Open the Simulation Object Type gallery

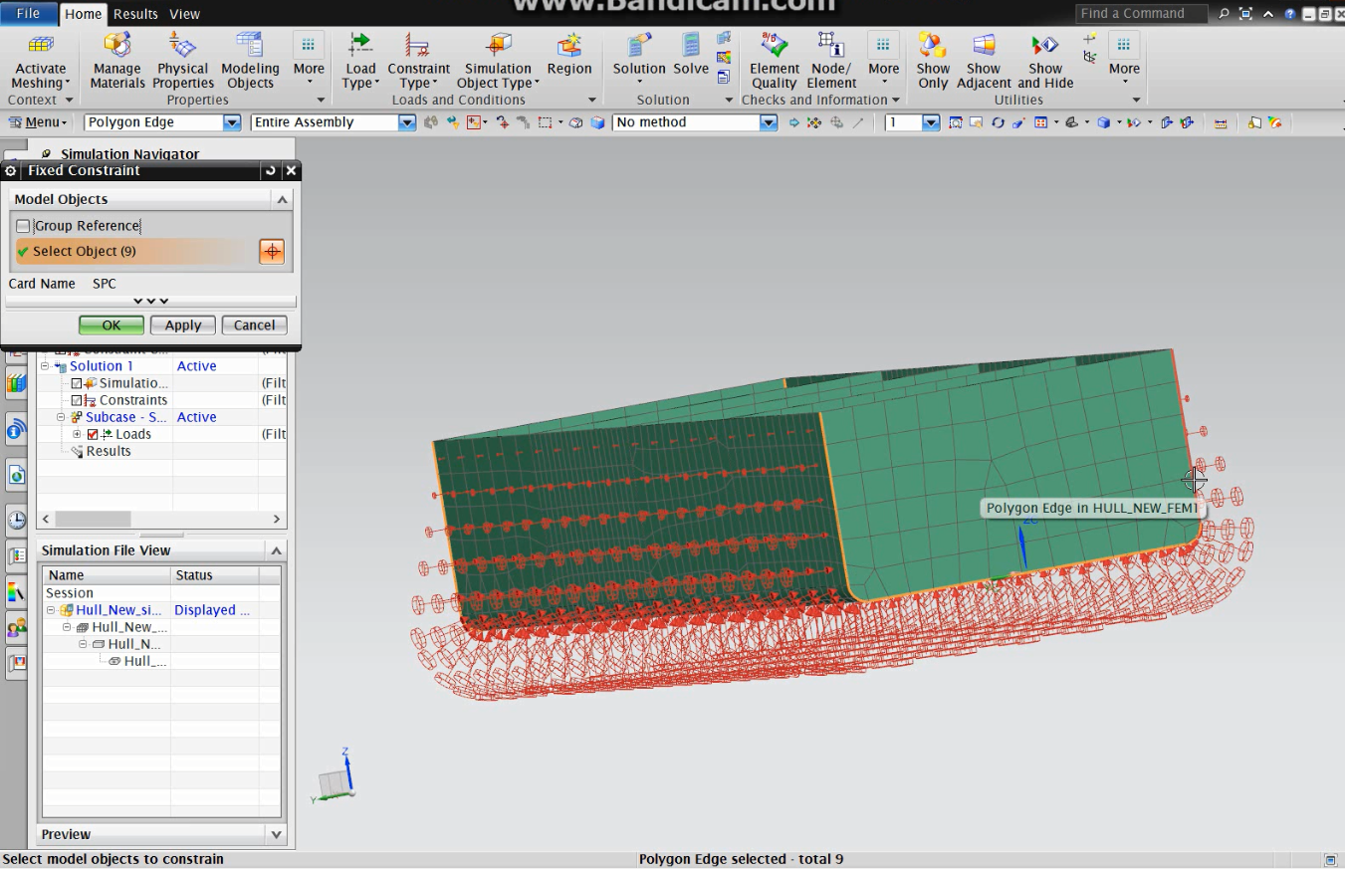point(498,61)
